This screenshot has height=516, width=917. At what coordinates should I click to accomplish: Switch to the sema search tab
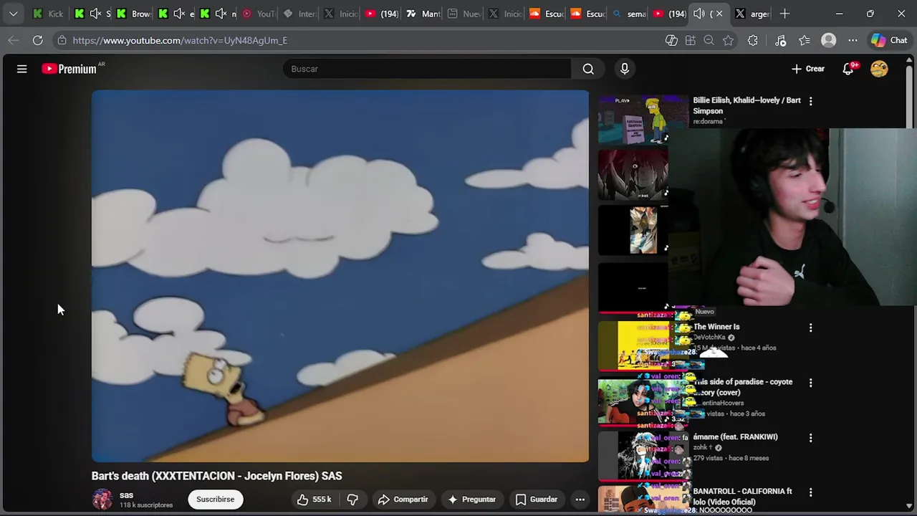pyautogui.click(x=629, y=14)
